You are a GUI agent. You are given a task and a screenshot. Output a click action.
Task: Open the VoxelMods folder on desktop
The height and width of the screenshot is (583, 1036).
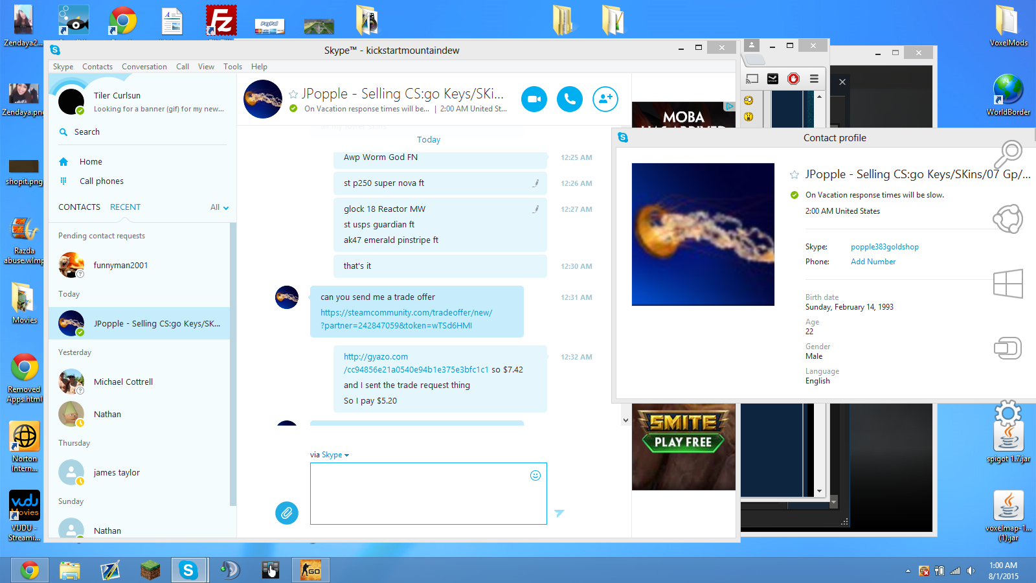tap(1008, 26)
